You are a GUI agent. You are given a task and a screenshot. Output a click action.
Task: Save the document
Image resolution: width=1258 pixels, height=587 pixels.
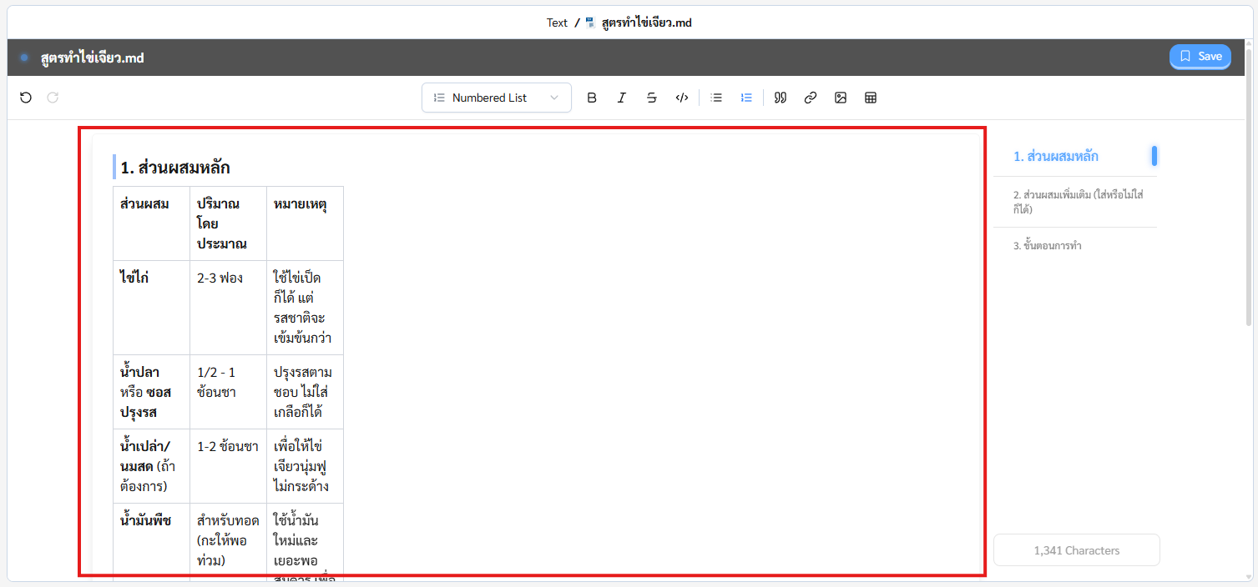1200,57
